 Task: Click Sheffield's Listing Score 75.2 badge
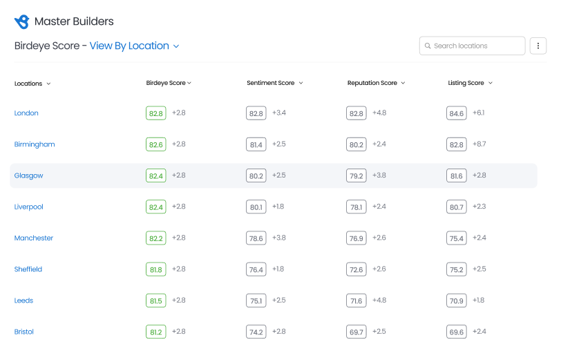coord(457,269)
